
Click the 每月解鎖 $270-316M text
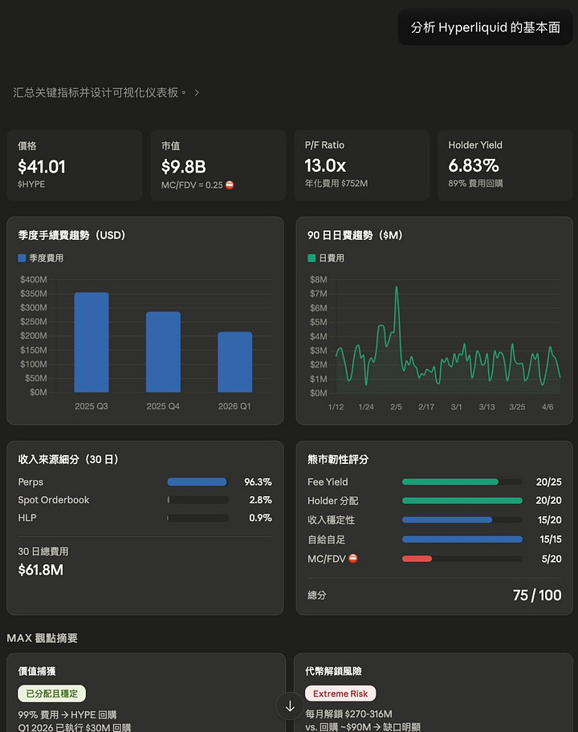pos(348,714)
